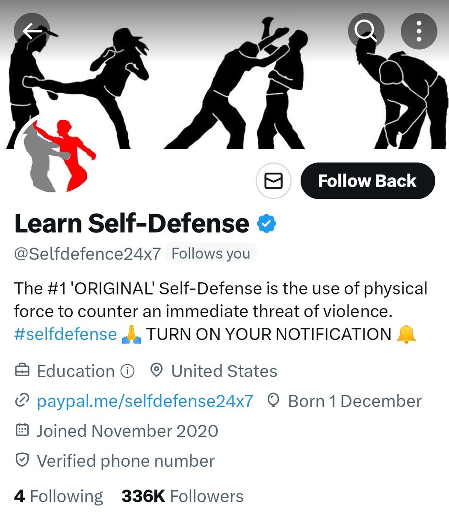Send a message via envelope icon
449x513 pixels.
[x=274, y=181]
